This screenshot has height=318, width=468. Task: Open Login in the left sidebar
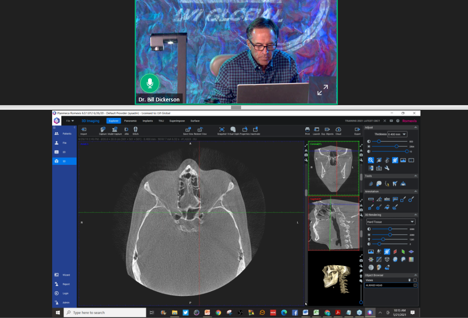coord(65,293)
